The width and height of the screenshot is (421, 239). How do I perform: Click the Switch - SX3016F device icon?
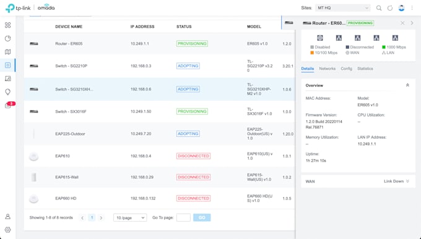point(34,111)
